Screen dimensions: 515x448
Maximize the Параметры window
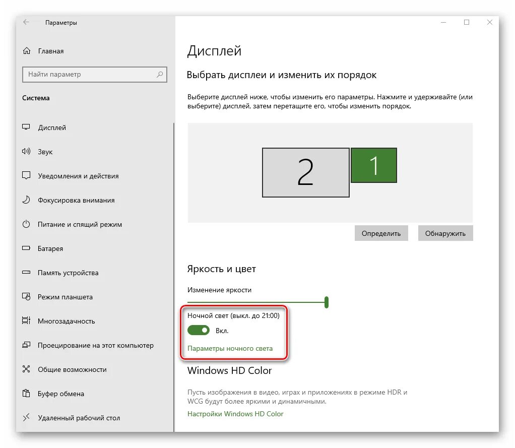coord(467,22)
